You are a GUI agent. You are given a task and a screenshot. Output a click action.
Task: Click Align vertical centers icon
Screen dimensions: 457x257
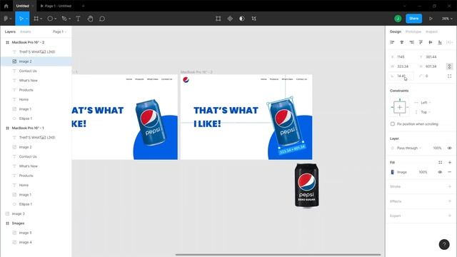point(431,43)
